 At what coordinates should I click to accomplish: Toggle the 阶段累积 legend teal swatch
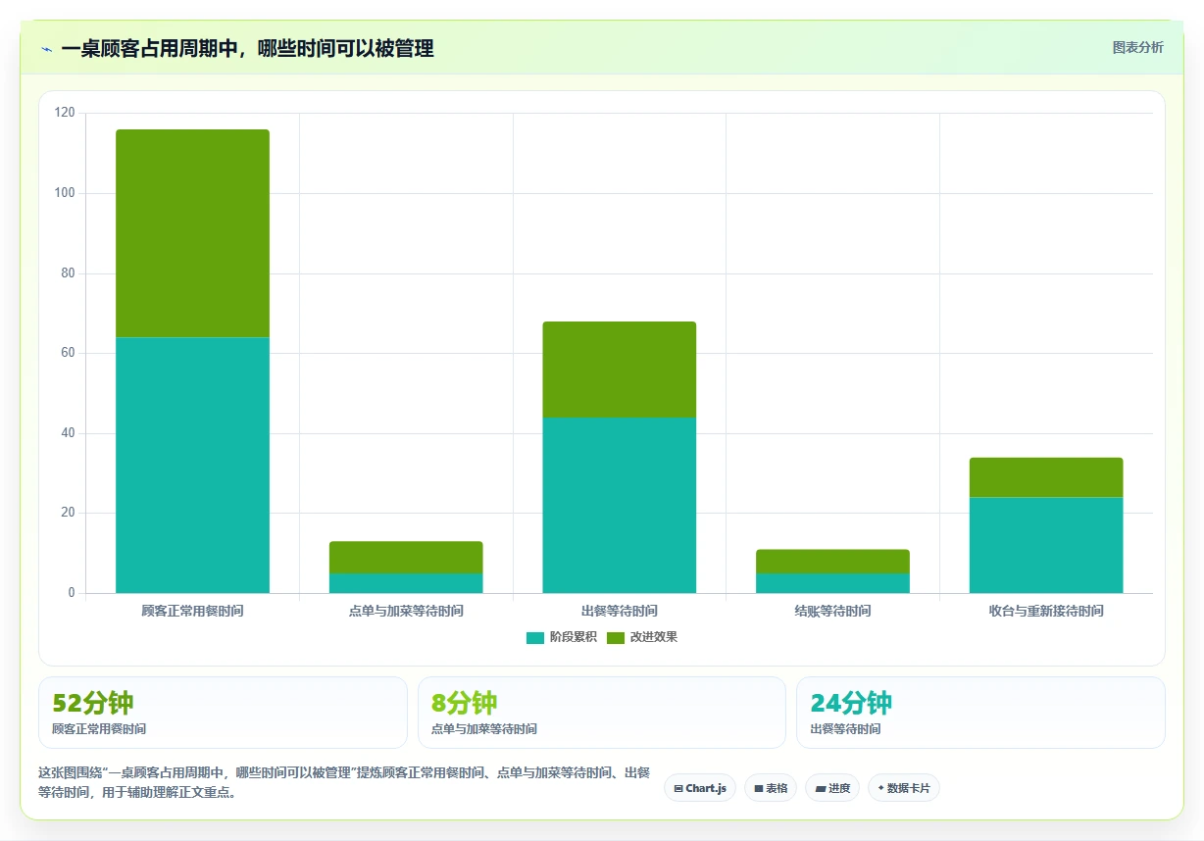534,637
